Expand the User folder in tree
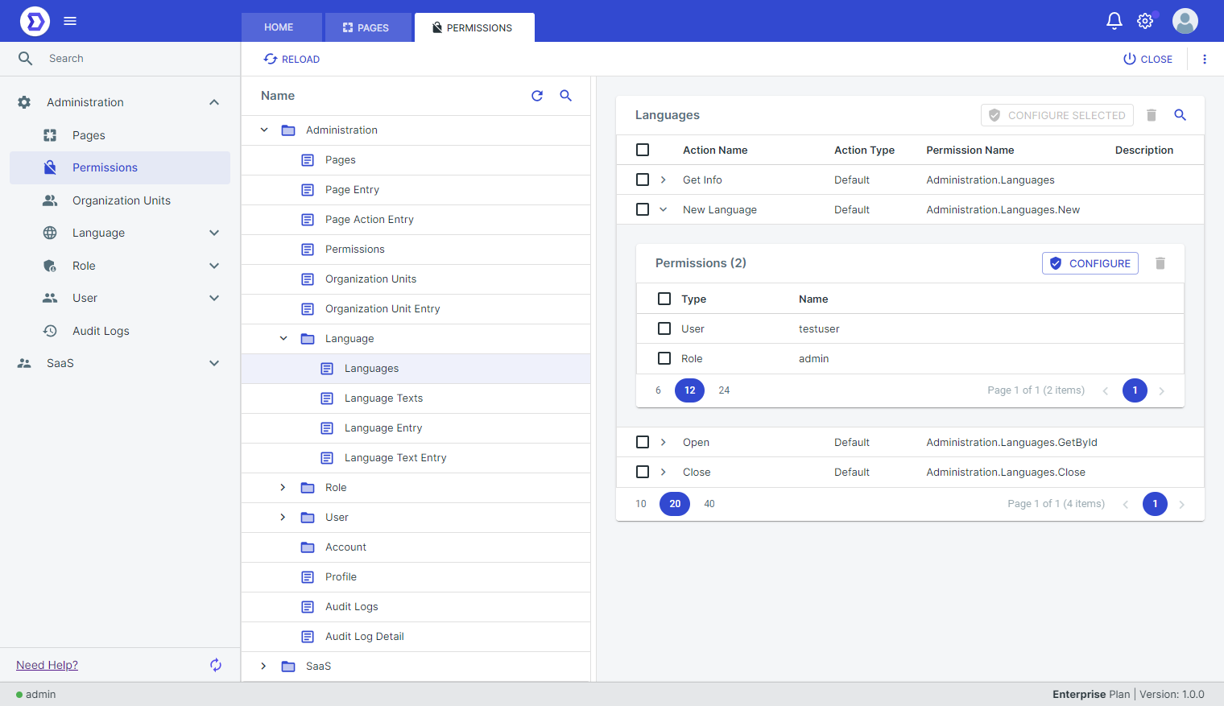 pos(283,517)
